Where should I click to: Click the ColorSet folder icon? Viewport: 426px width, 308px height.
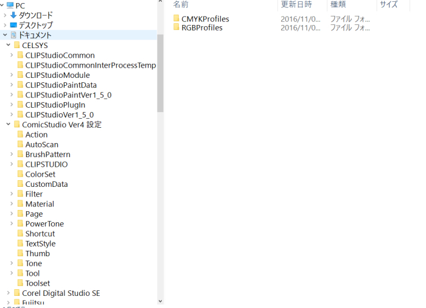coord(20,174)
